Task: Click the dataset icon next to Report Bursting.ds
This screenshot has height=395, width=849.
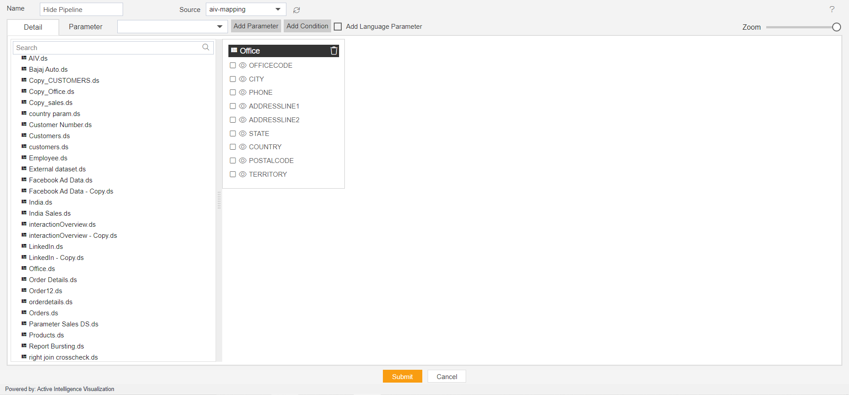Action: (24, 346)
